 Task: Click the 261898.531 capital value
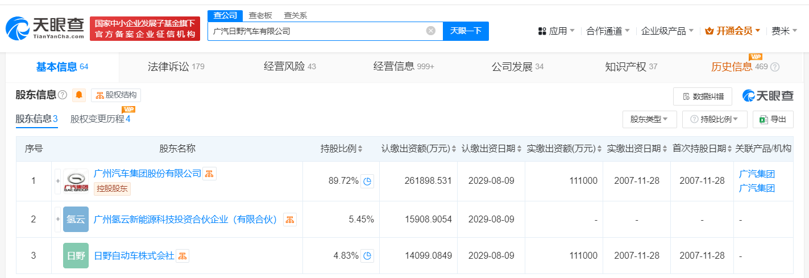pos(428,181)
